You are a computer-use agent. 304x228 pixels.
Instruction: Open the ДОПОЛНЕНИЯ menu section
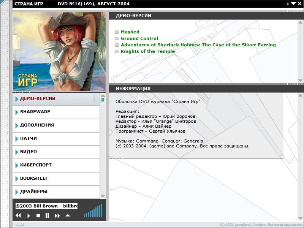[56, 126]
